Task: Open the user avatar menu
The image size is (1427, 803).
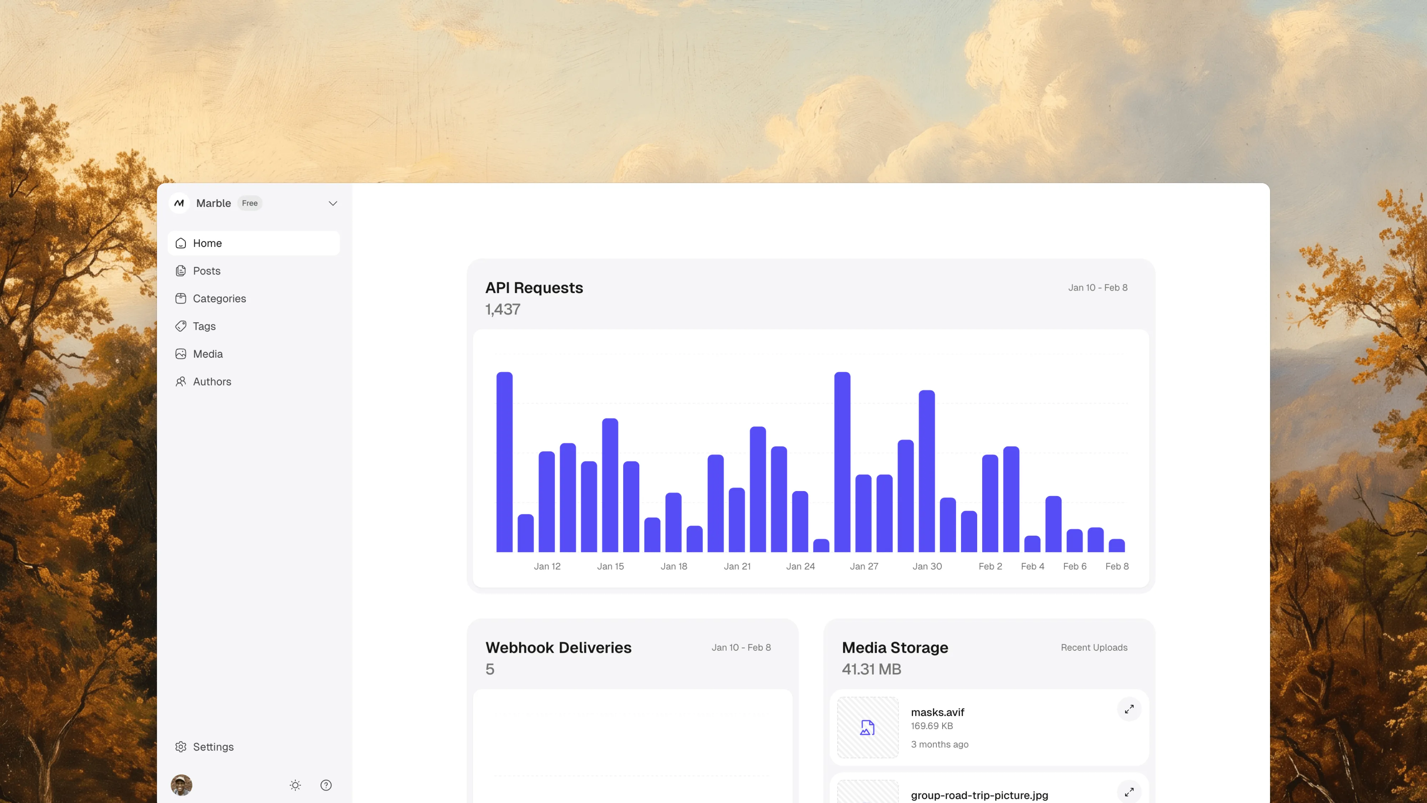Action: click(181, 785)
